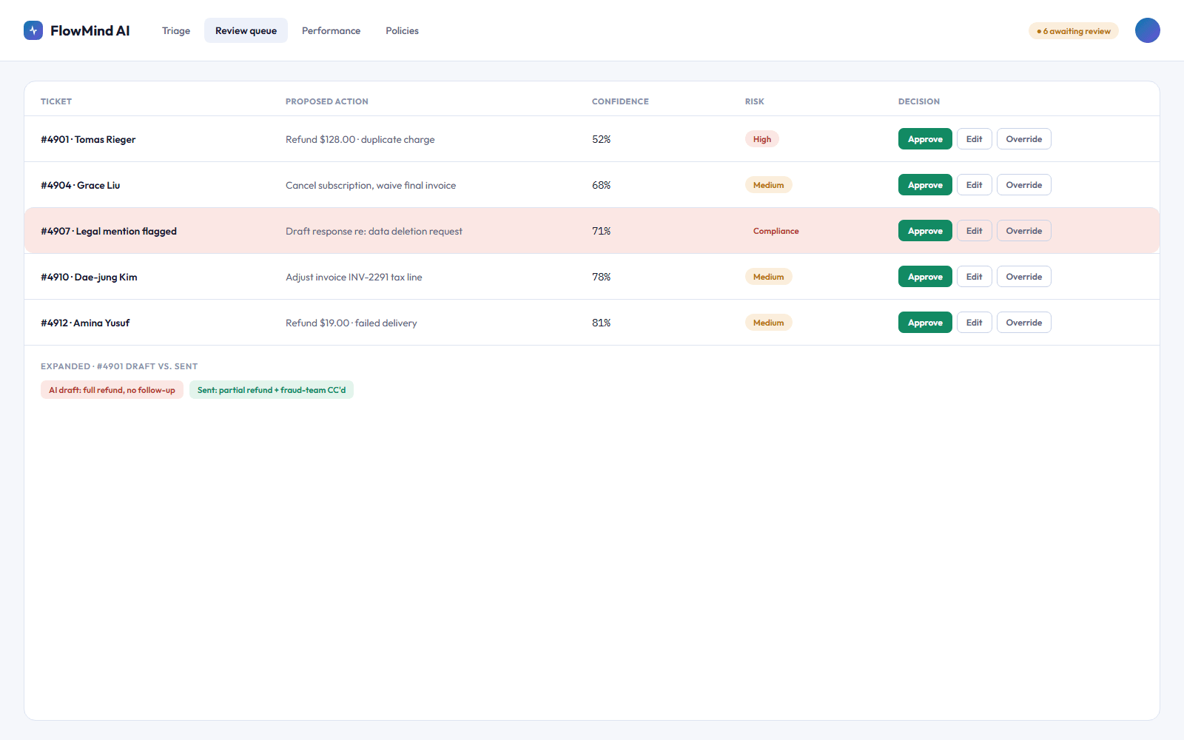
Task: Approve Dae-jung Kim's invoice adjustment
Action: coord(925,277)
